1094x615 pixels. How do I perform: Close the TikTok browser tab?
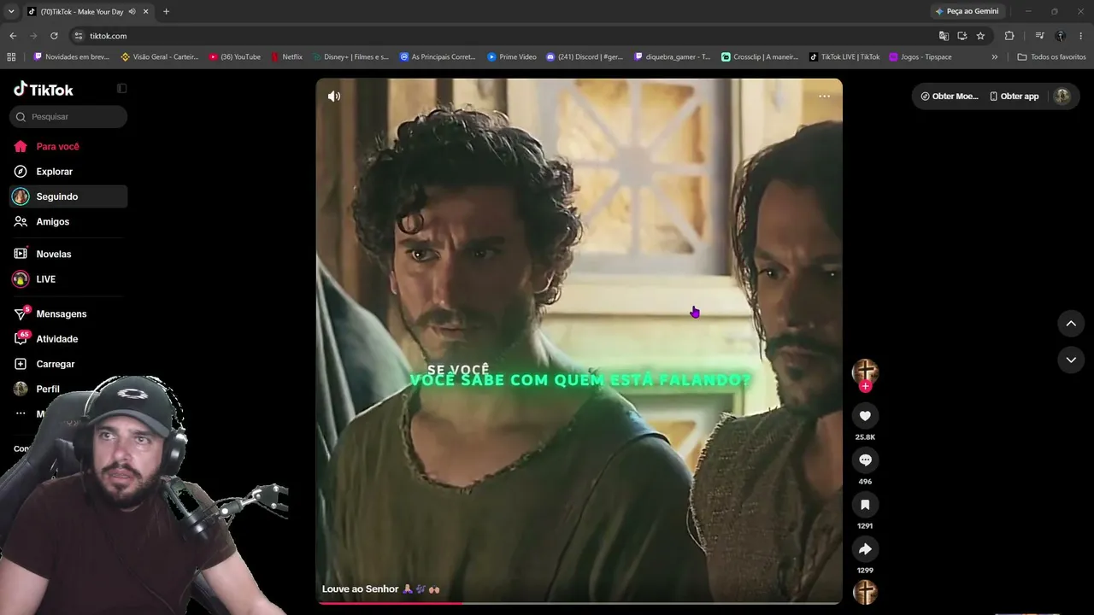pos(146,12)
